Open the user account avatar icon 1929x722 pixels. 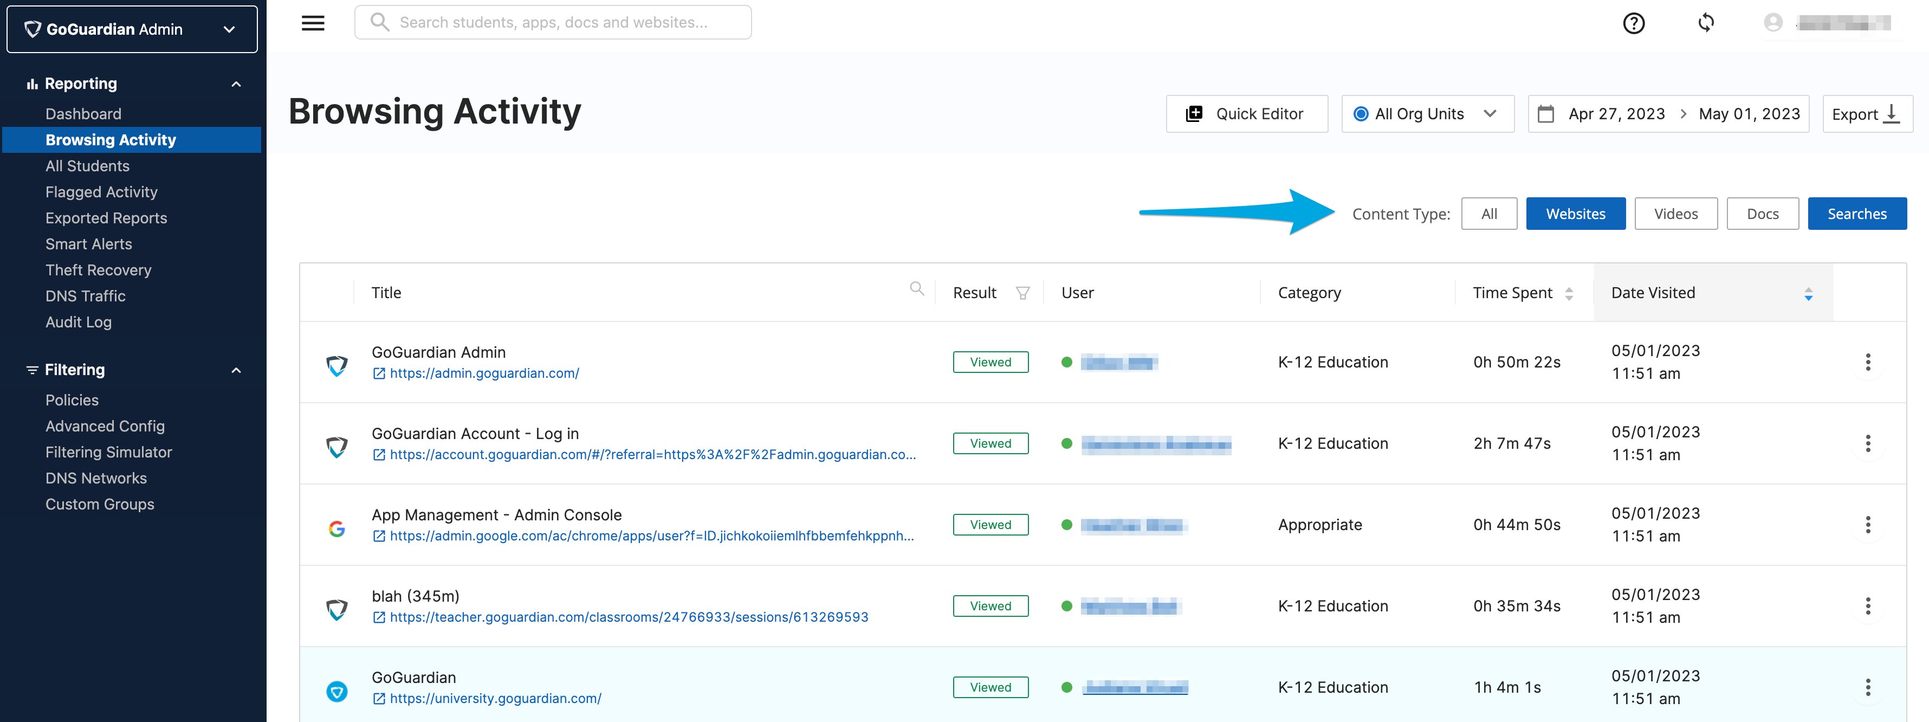(1772, 22)
